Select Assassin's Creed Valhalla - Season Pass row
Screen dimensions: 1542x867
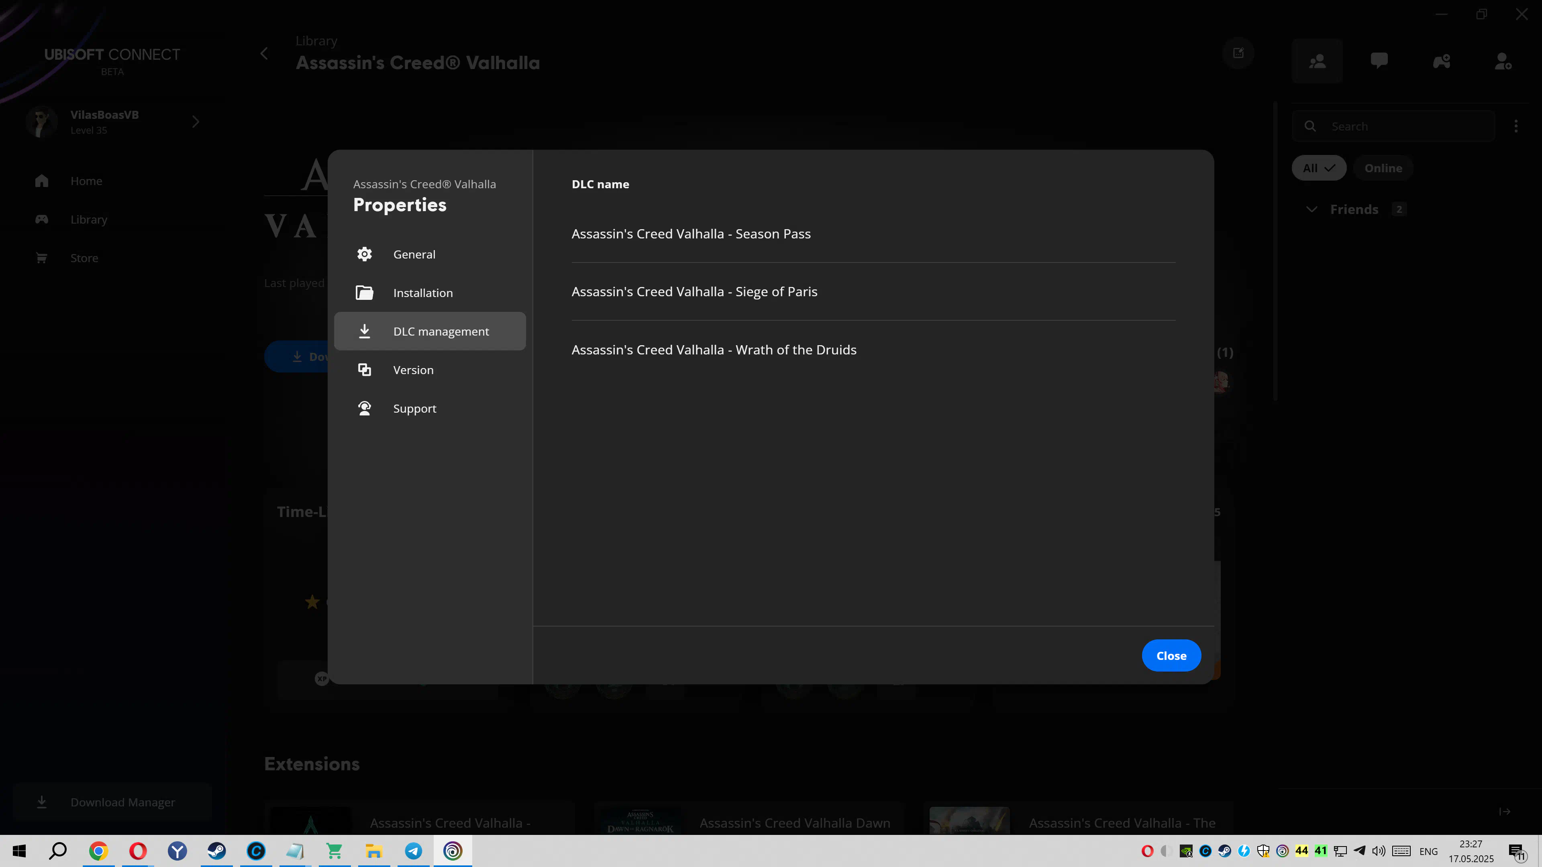873,234
